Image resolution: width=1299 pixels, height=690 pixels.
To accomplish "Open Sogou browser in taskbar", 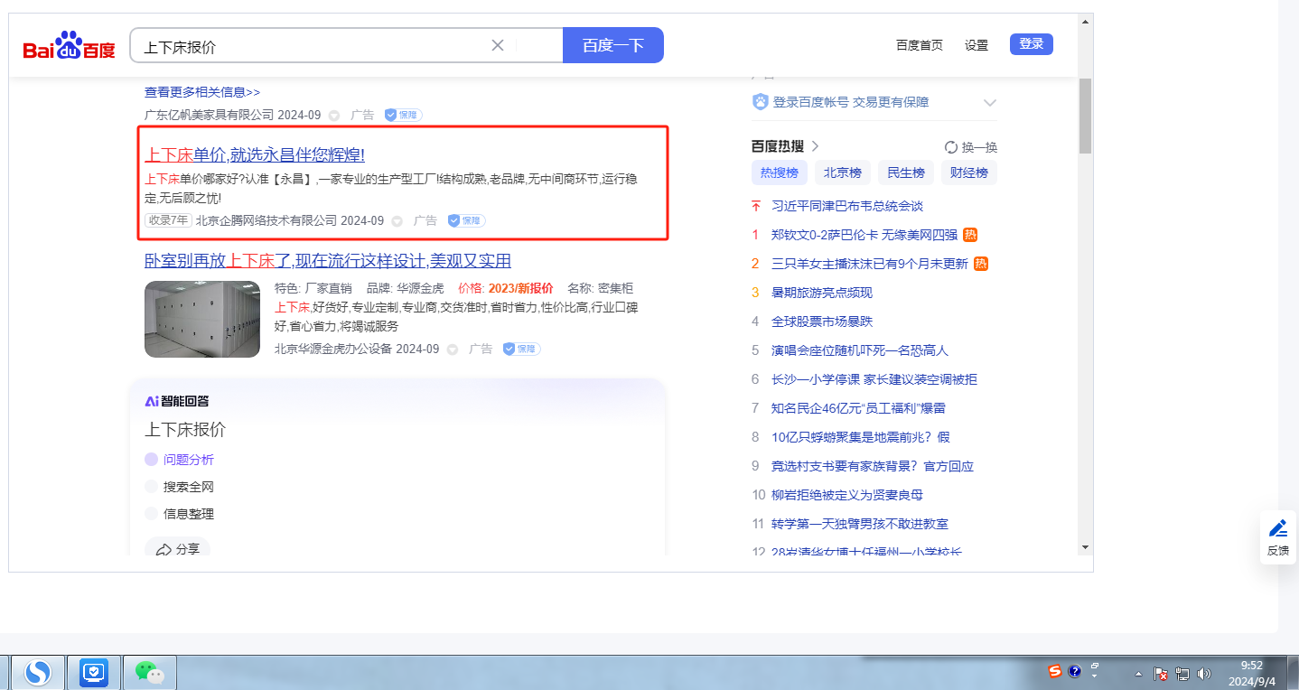I will [37, 672].
